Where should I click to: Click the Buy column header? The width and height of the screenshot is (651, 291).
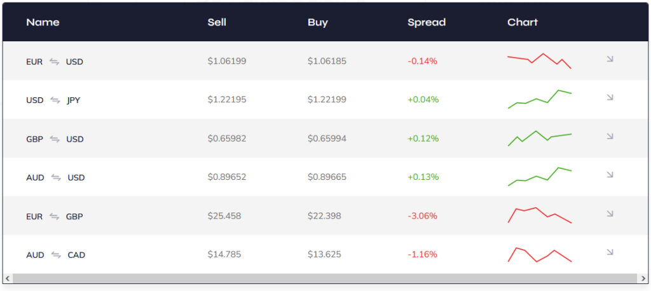point(318,22)
